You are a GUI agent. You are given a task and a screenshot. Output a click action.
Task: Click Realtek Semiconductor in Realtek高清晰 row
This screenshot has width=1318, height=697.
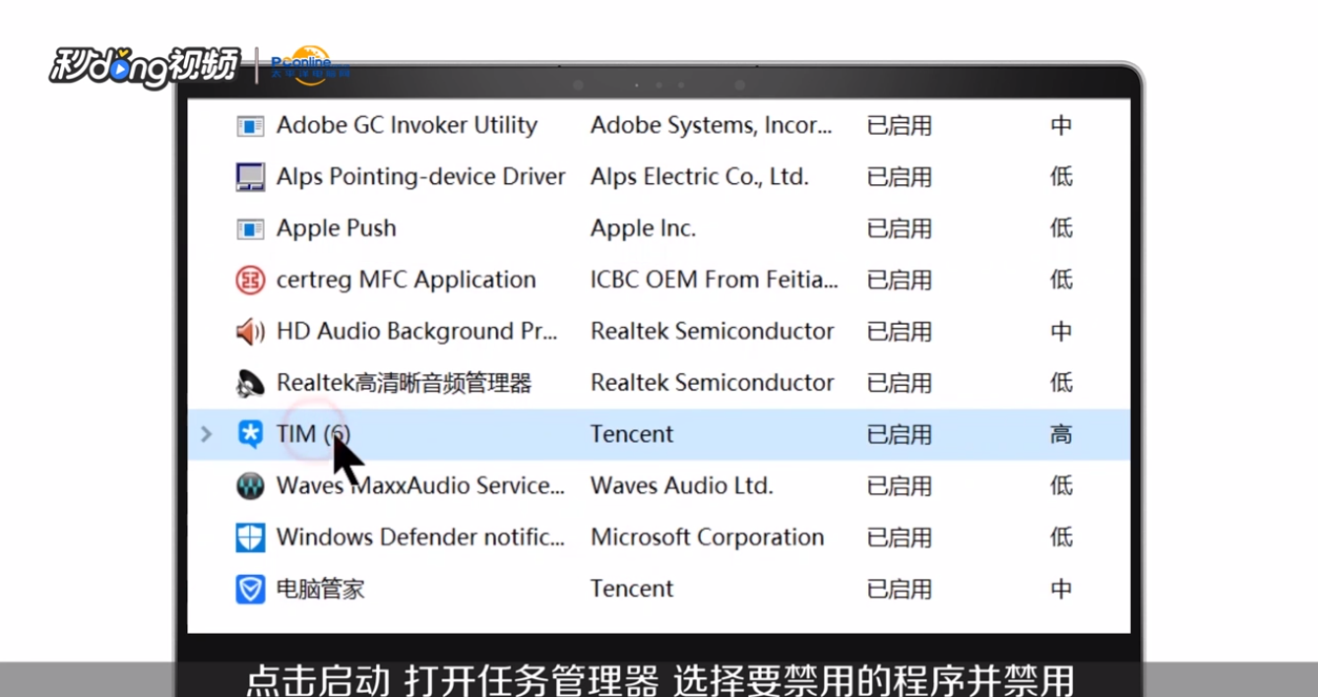point(713,383)
